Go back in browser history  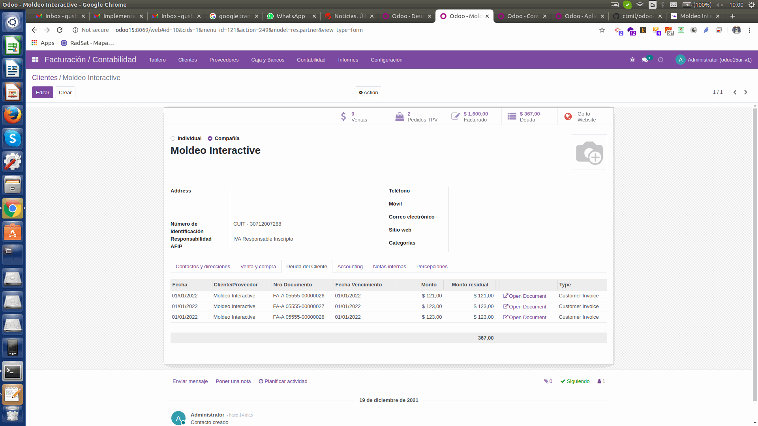click(x=34, y=30)
